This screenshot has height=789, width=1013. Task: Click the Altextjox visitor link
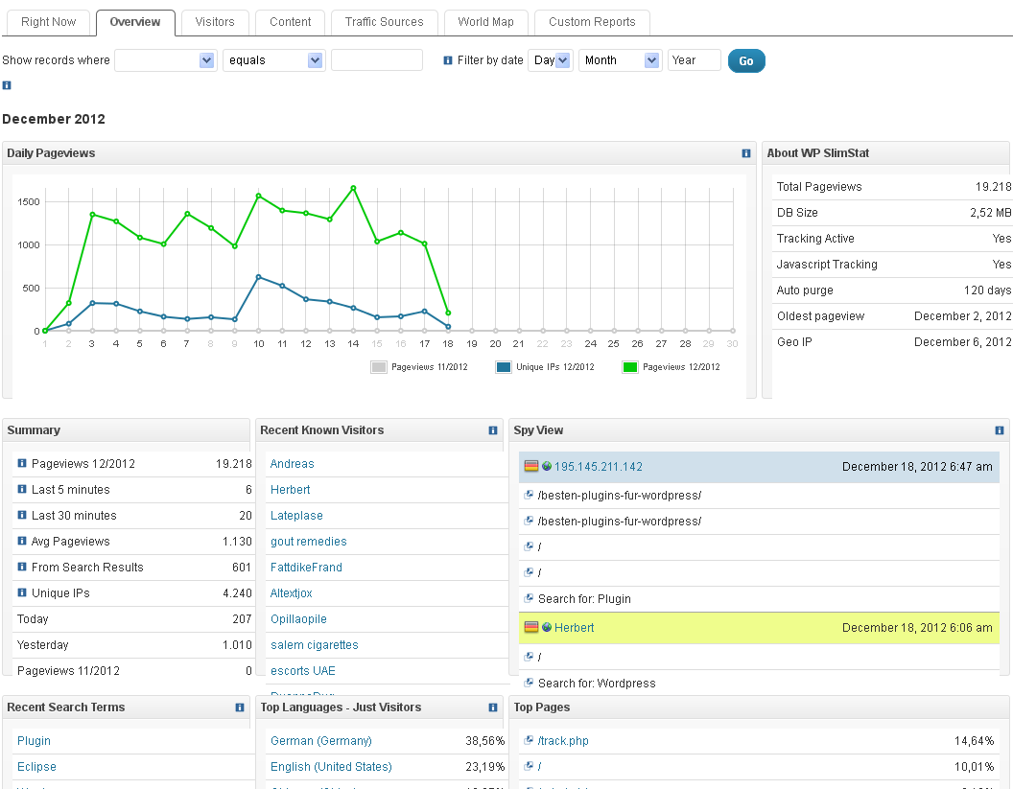[x=292, y=592]
